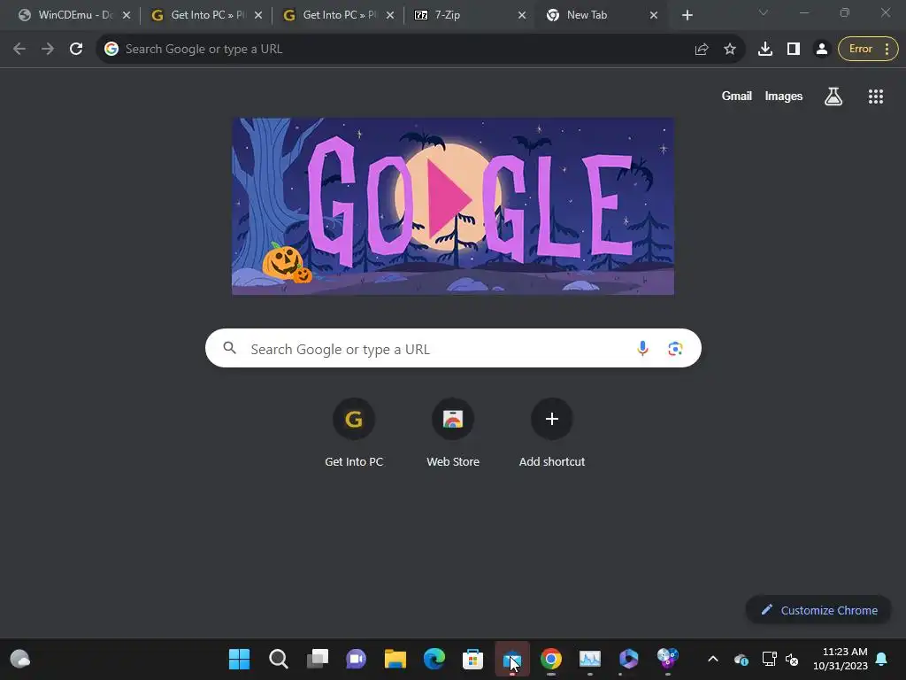Image resolution: width=906 pixels, height=680 pixels.
Task: Open the weather widget on taskbar
Action: pyautogui.click(x=20, y=659)
